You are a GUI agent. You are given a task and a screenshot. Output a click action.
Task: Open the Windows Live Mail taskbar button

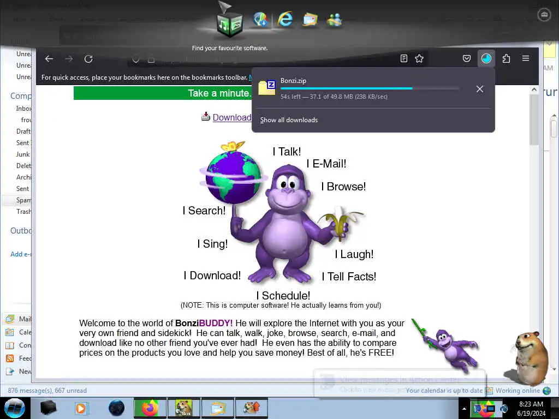(218, 408)
